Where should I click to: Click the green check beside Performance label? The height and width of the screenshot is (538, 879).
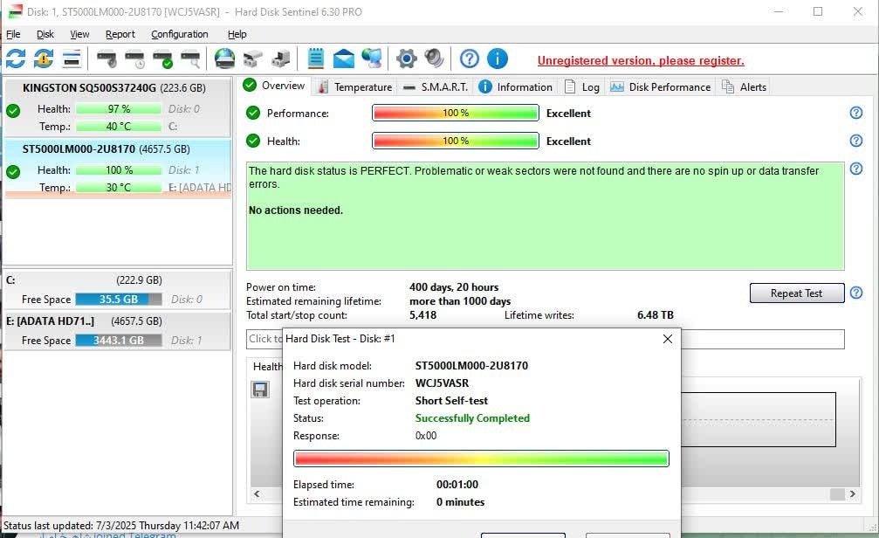pyautogui.click(x=253, y=113)
